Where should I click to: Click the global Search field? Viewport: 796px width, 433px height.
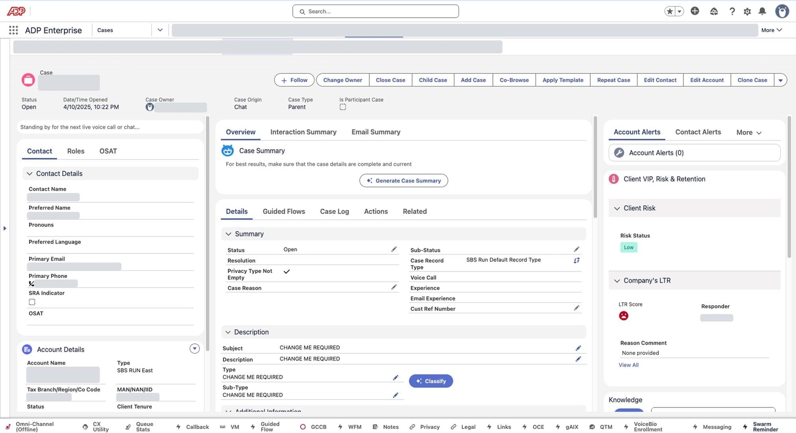(x=375, y=11)
